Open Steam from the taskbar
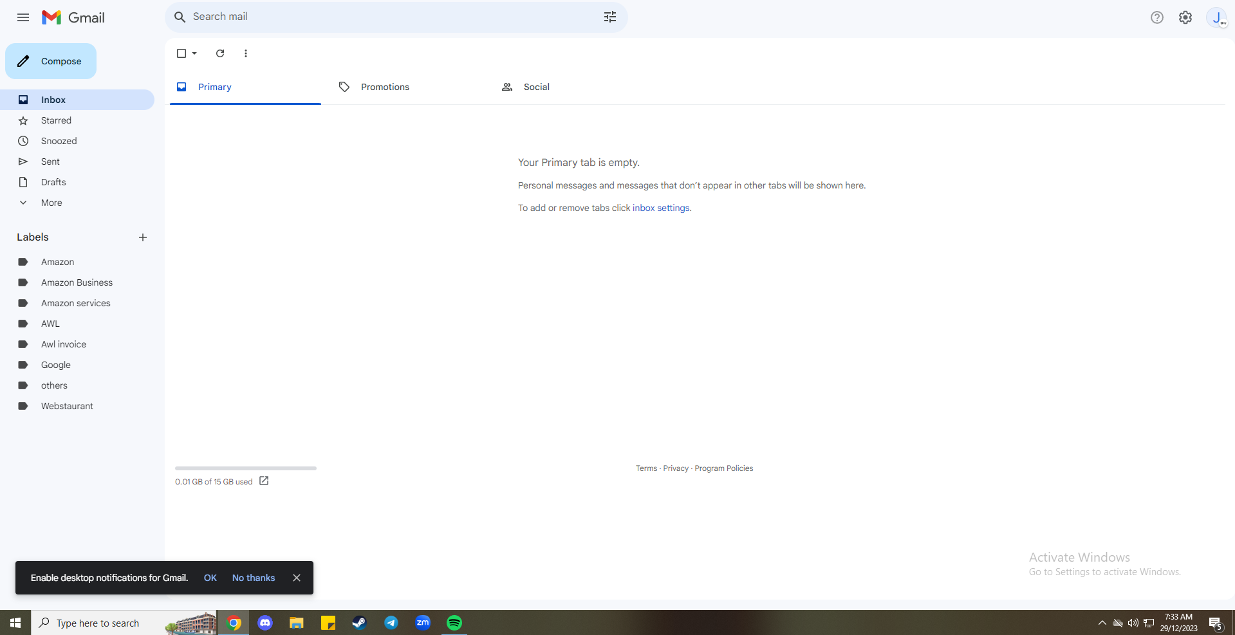Viewport: 1235px width, 635px height. click(359, 623)
